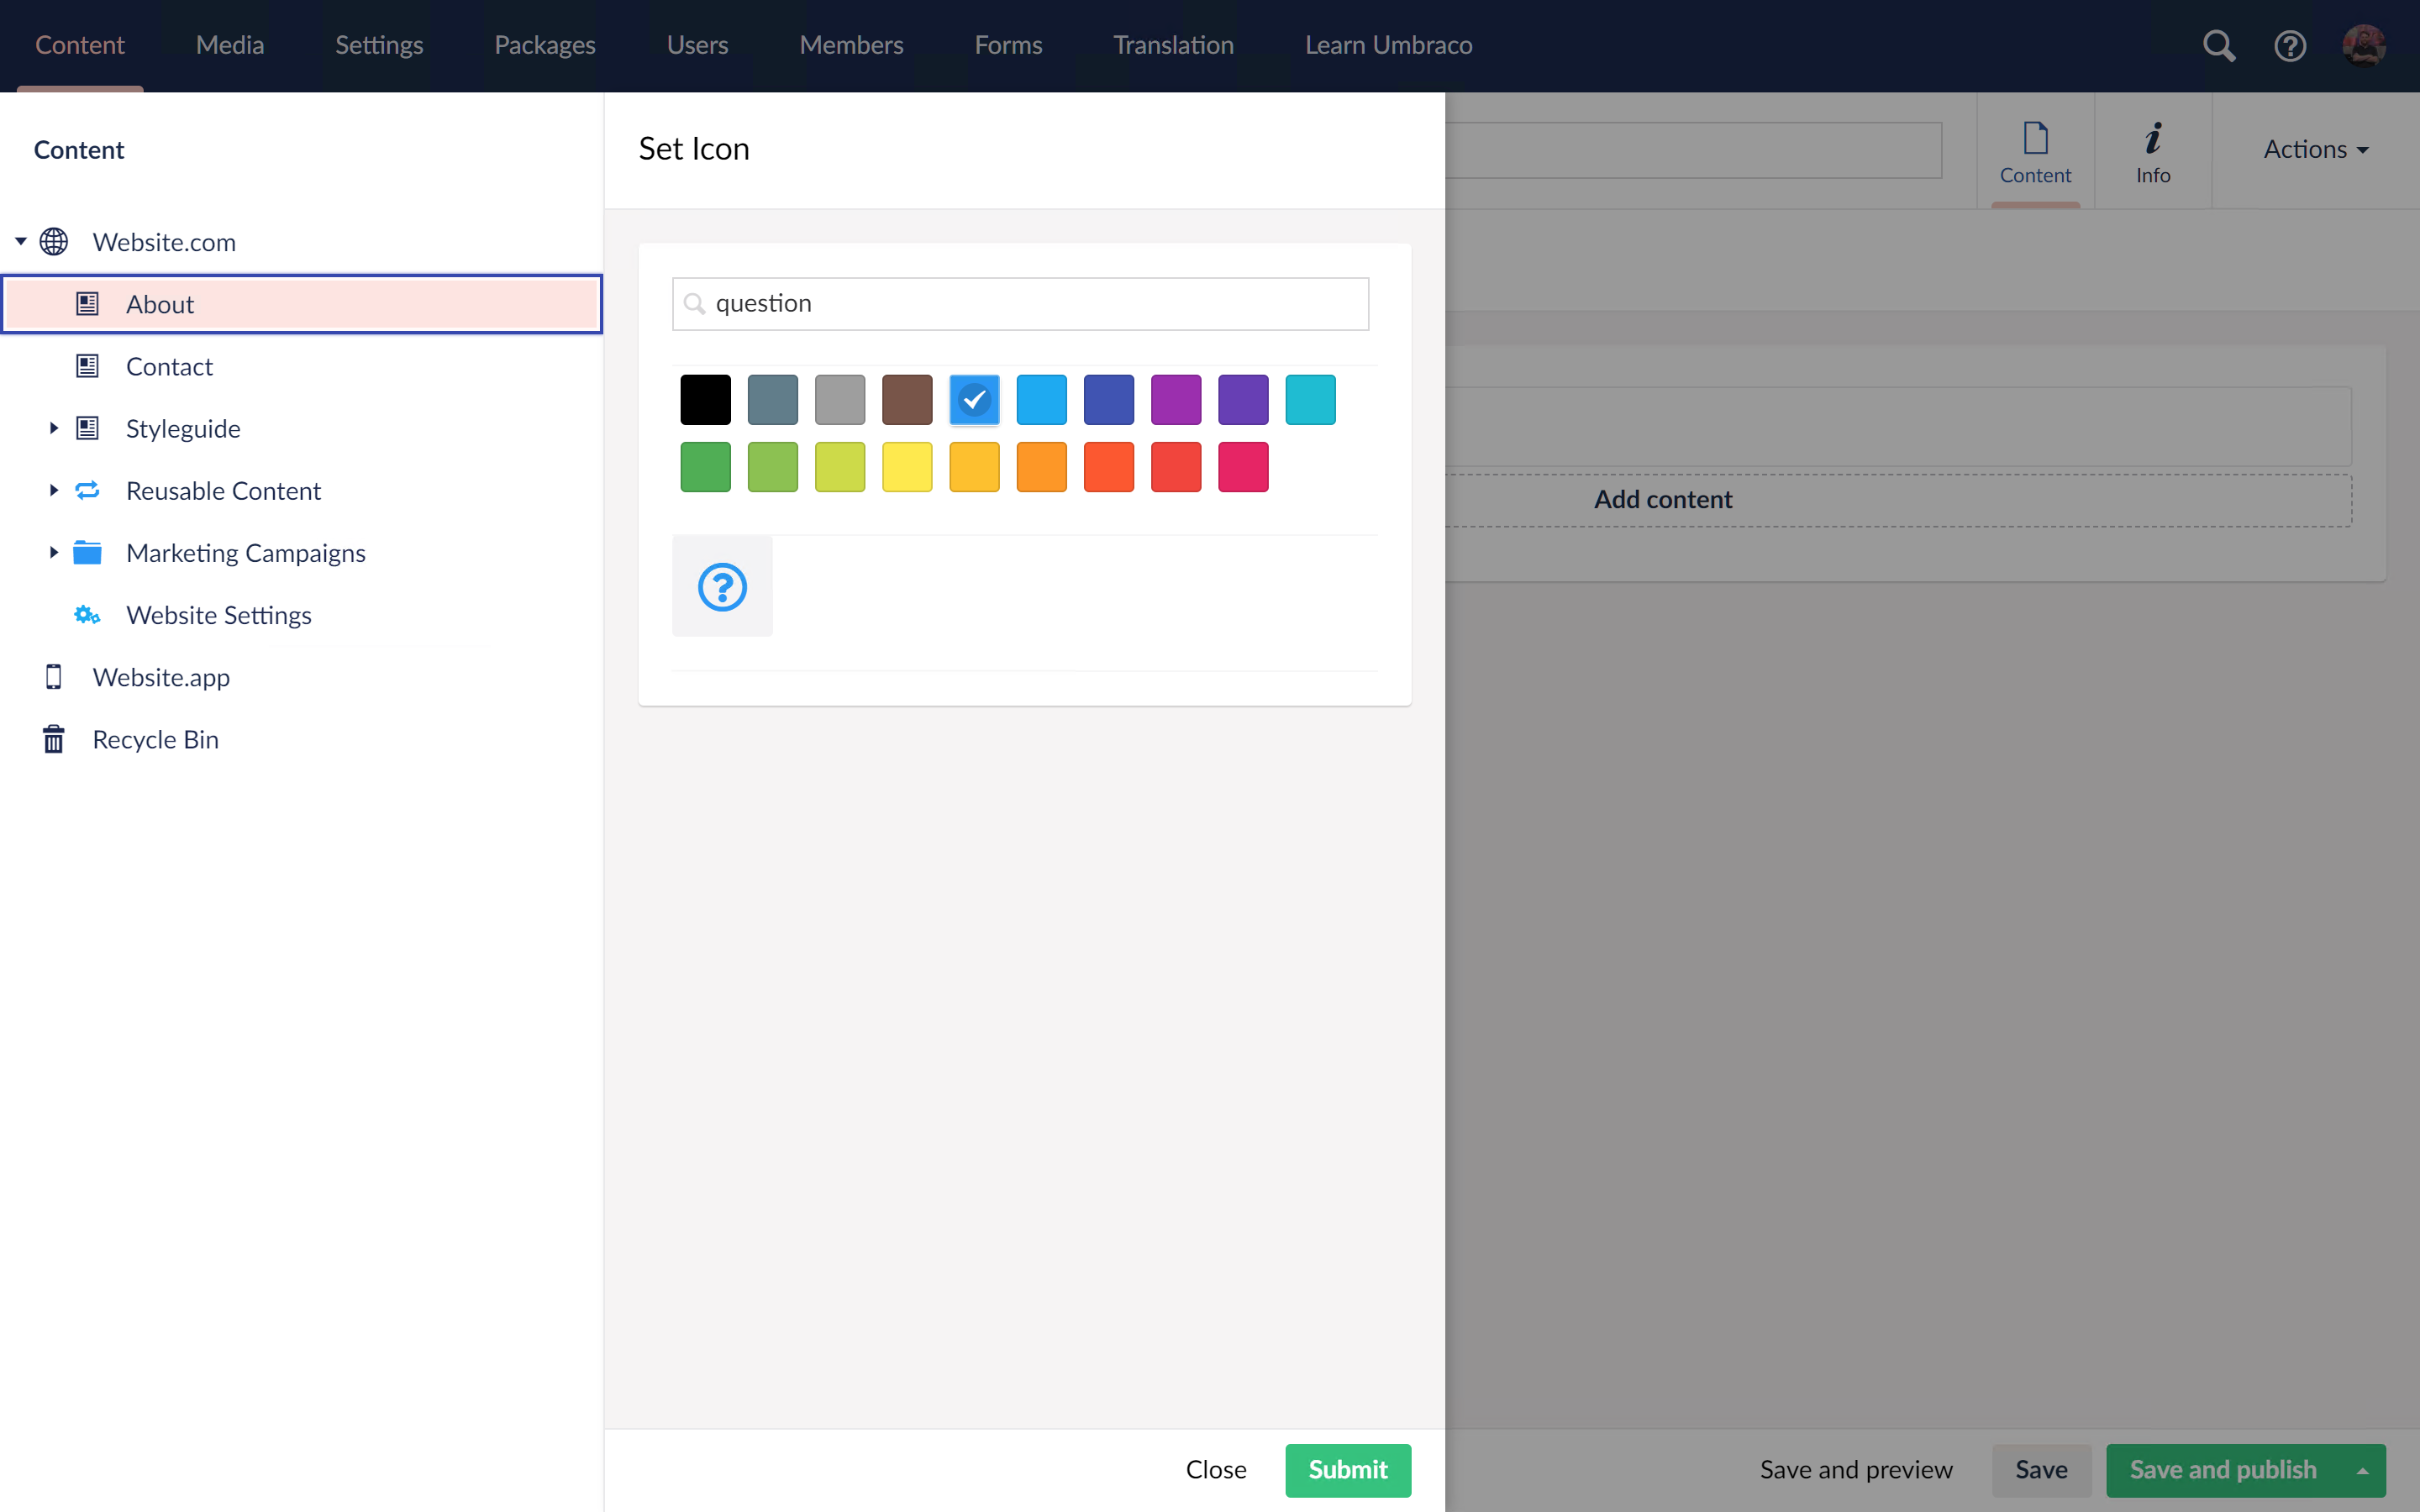The image size is (2420, 1512).
Task: Pick the red color swatch
Action: [1176, 467]
